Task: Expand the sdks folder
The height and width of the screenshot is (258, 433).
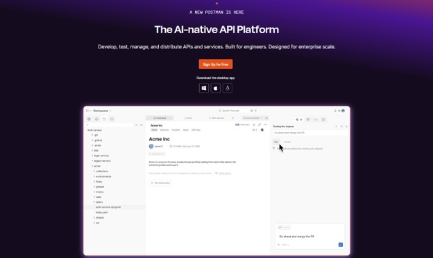Action: tap(94, 197)
